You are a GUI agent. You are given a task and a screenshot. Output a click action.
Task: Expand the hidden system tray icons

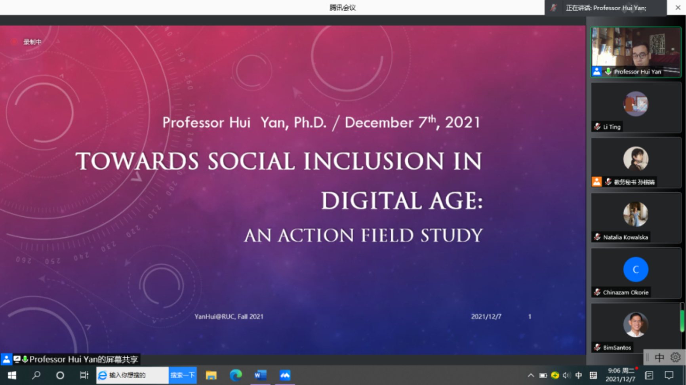coord(531,375)
